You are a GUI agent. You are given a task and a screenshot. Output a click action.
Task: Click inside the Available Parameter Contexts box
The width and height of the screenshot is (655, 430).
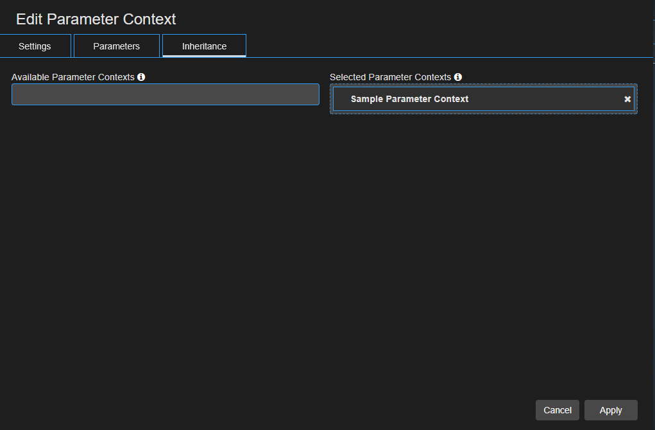[x=165, y=94]
